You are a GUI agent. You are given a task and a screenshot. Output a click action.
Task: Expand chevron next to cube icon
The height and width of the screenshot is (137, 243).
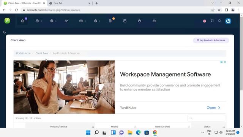pyautogui.click(x=41, y=21)
